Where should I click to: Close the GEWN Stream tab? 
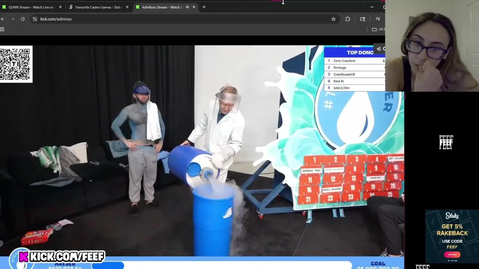coord(60,7)
